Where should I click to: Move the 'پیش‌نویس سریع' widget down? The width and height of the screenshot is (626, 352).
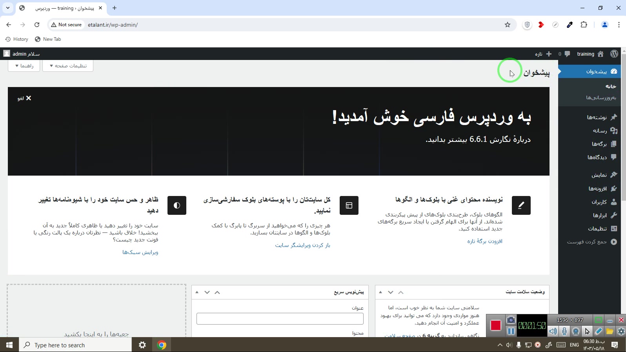pos(207,292)
